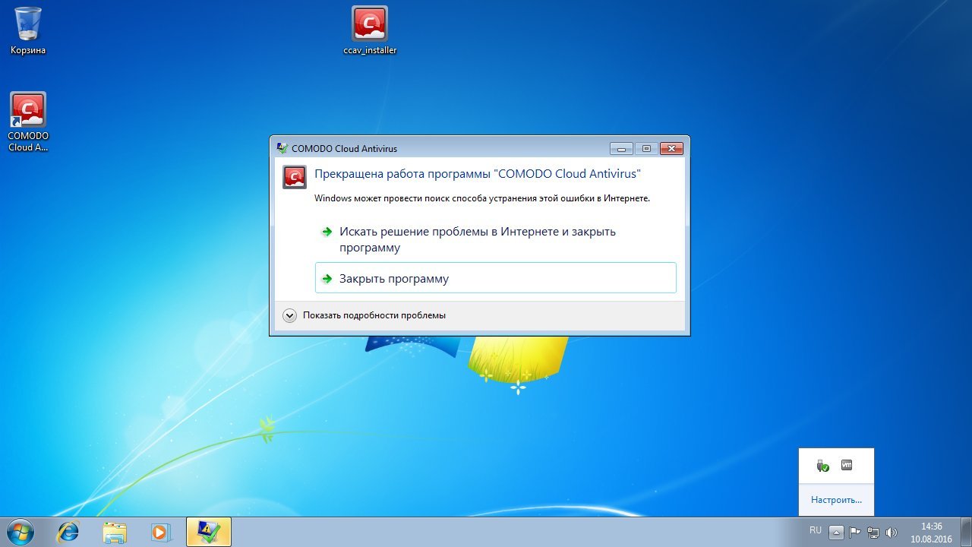Screen dimensions: 972x547
Task: Click the Show desktop strip on the taskbar
Action: pos(966,532)
